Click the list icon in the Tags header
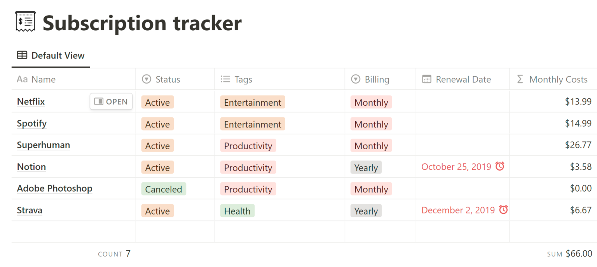597x267 pixels. pos(225,79)
